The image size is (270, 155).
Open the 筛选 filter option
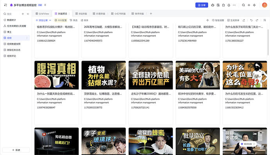[x=74, y=20]
